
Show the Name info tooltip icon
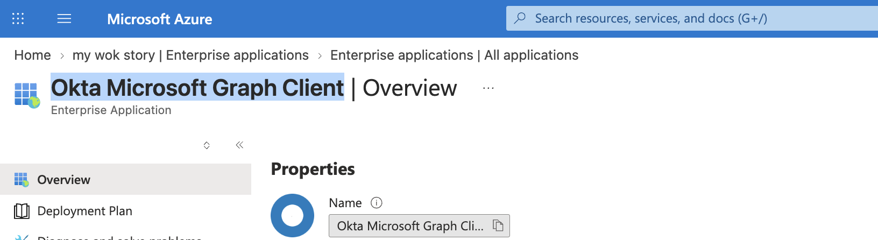point(377,203)
